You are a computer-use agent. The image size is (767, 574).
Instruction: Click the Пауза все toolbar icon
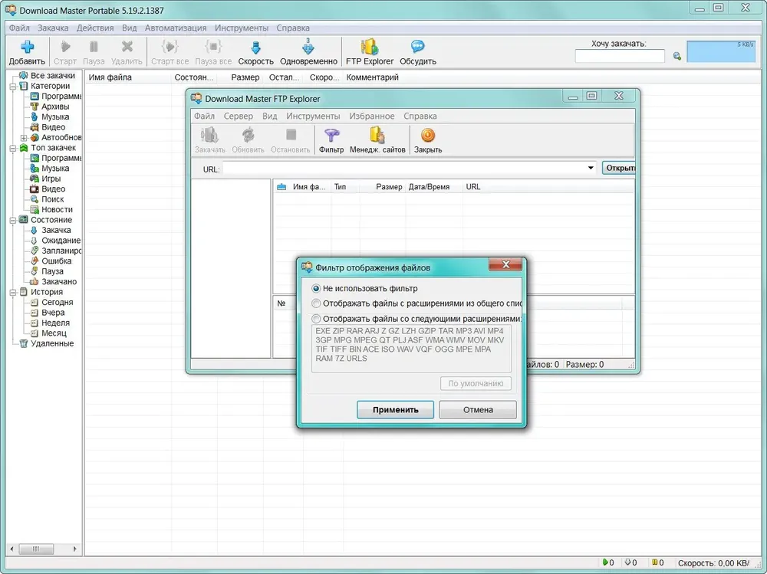coord(213,47)
